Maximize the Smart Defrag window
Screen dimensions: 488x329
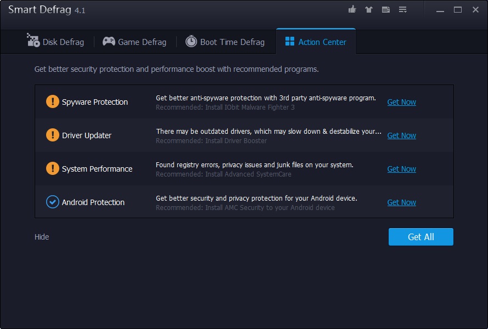(x=457, y=10)
